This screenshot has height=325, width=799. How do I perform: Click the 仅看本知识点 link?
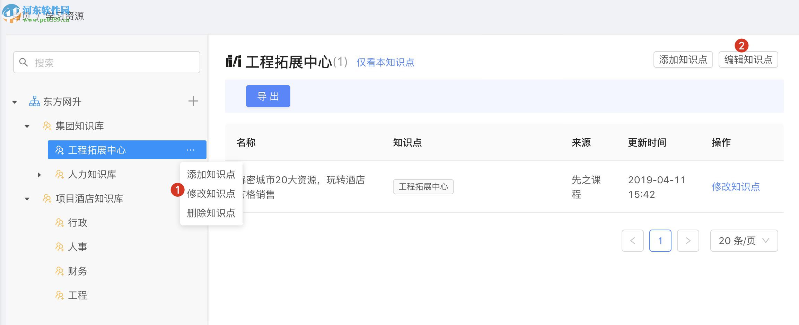[385, 62]
